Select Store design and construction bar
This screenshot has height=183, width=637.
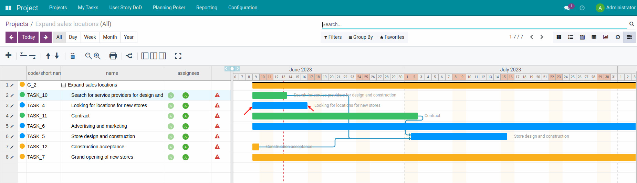(459, 137)
